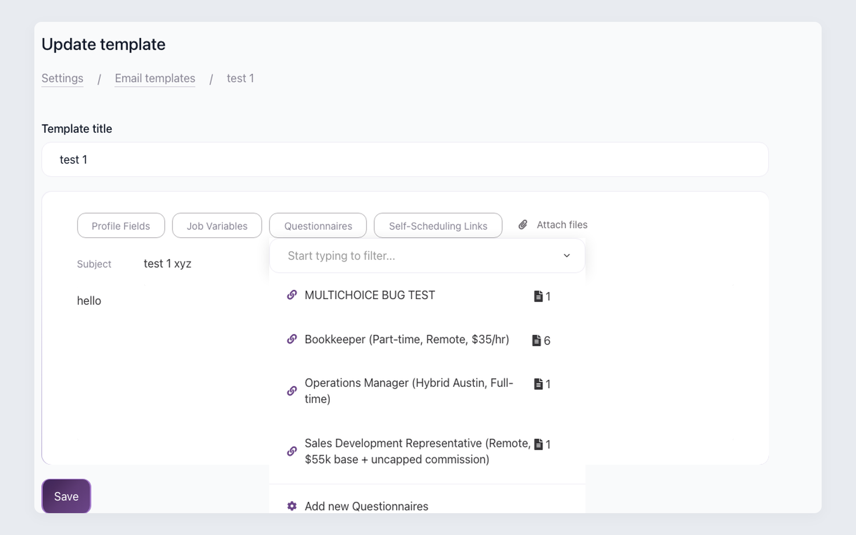Click document count icon for Operations Manager
The height and width of the screenshot is (535, 856).
[538, 384]
